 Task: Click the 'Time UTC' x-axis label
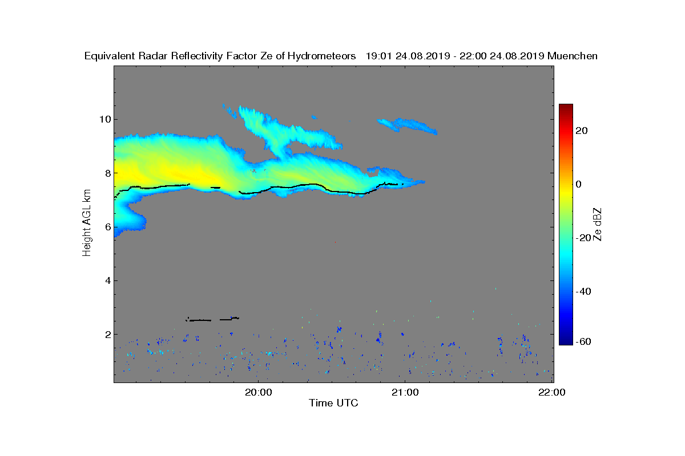[x=333, y=404]
